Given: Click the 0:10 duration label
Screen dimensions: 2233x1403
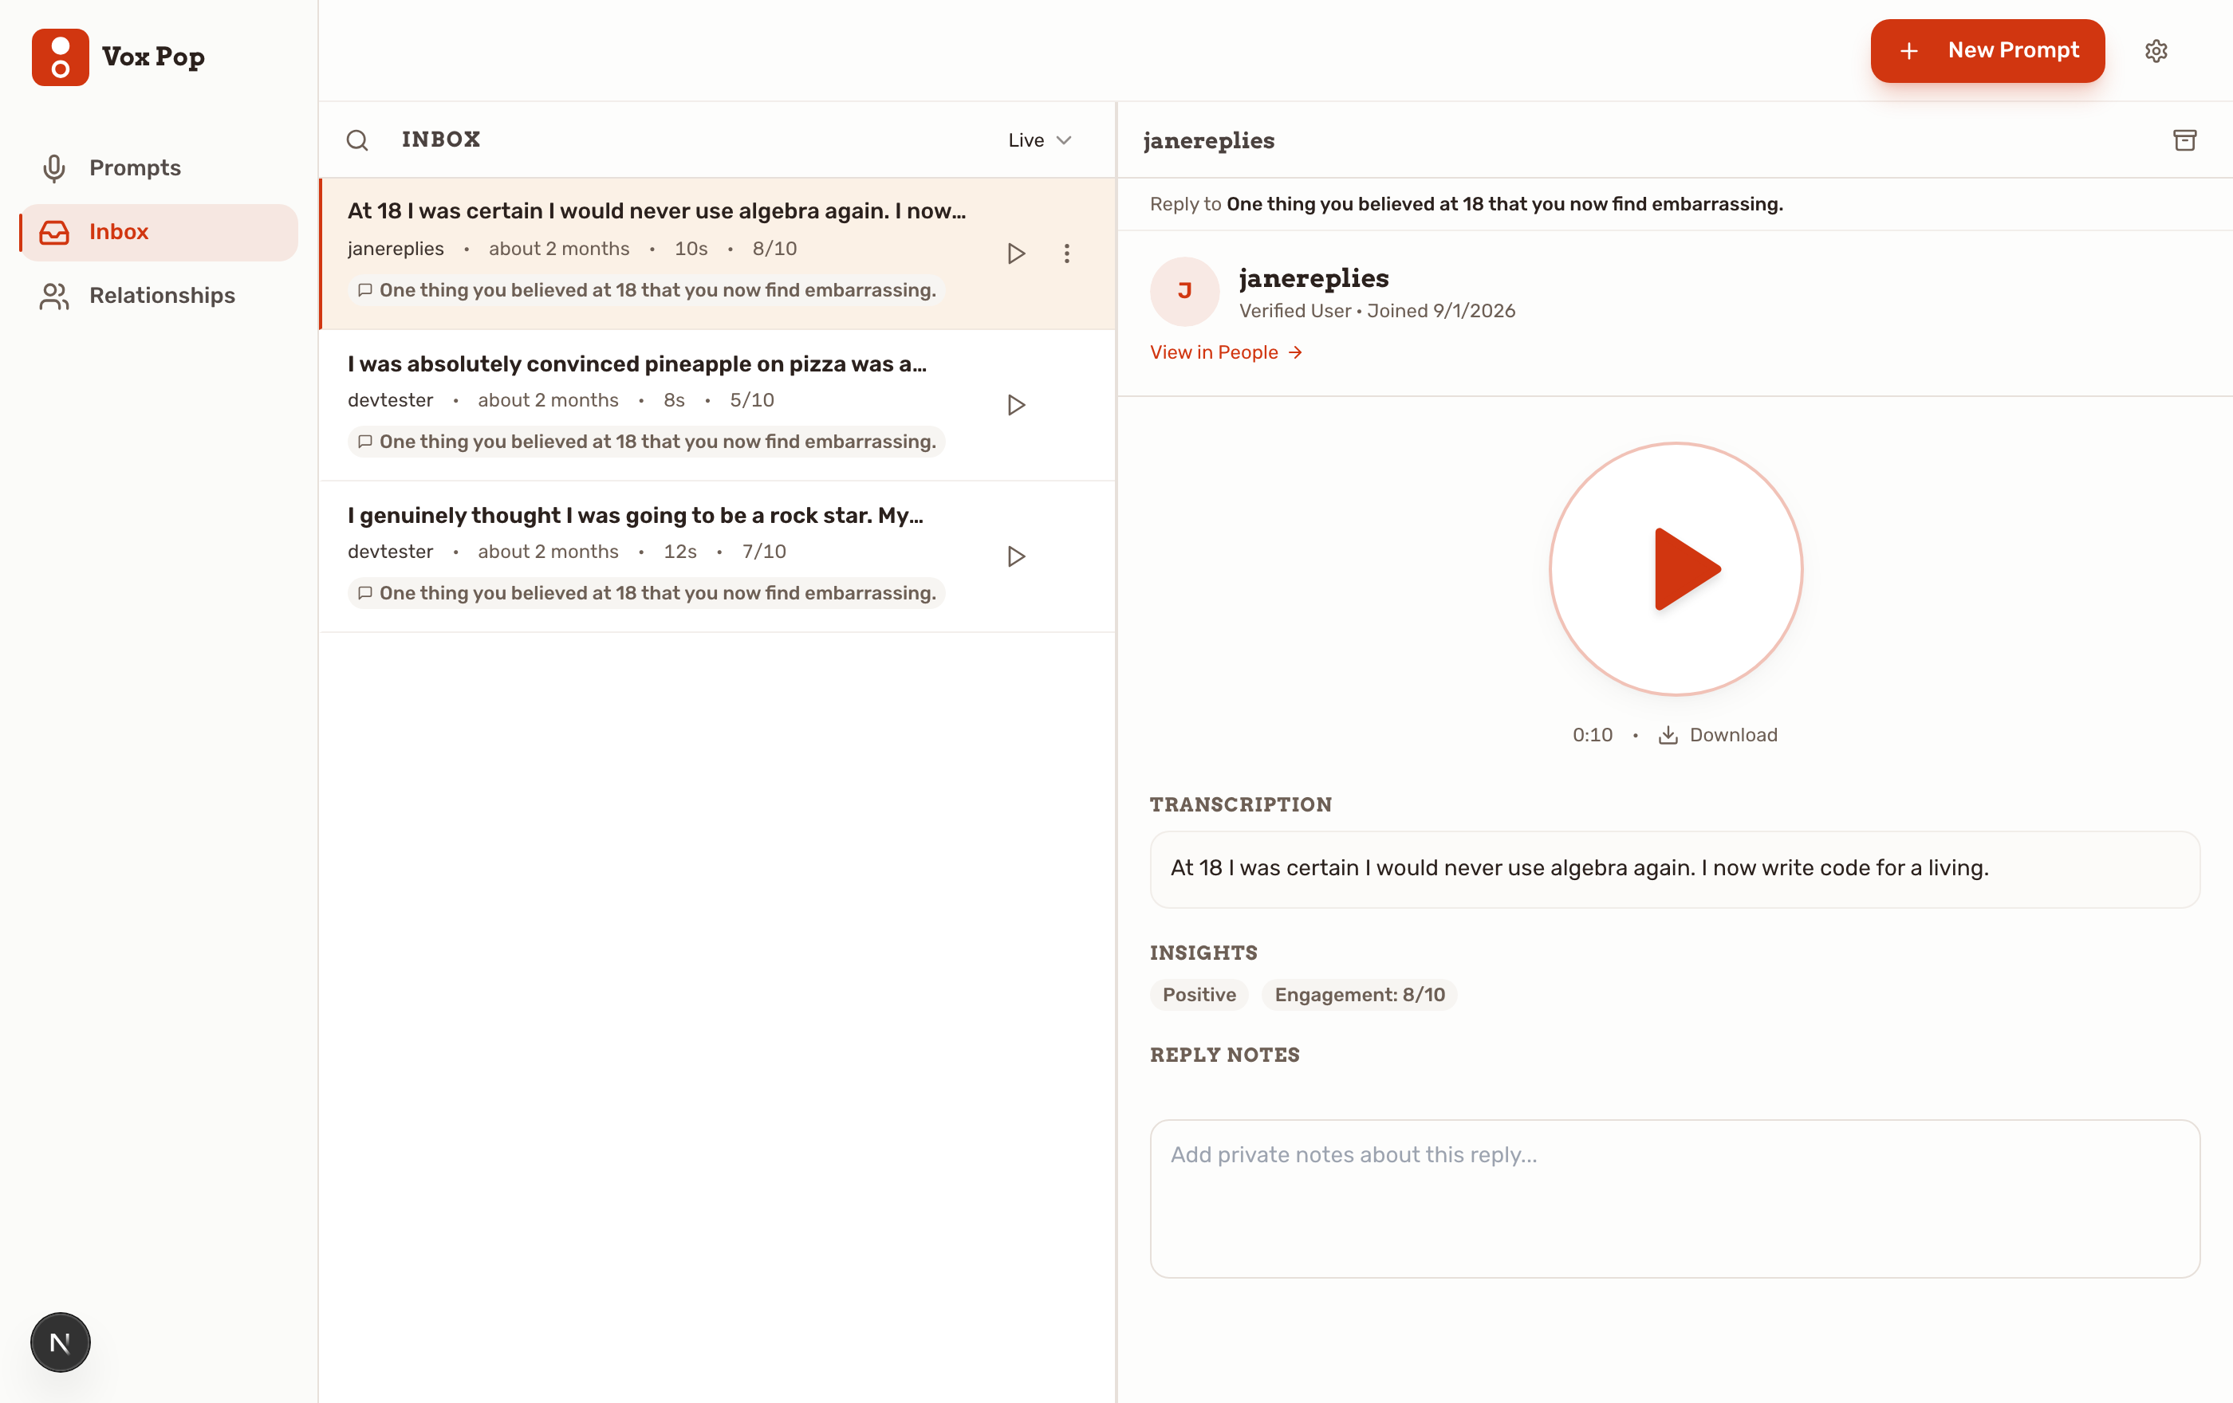Looking at the screenshot, I should (1593, 735).
